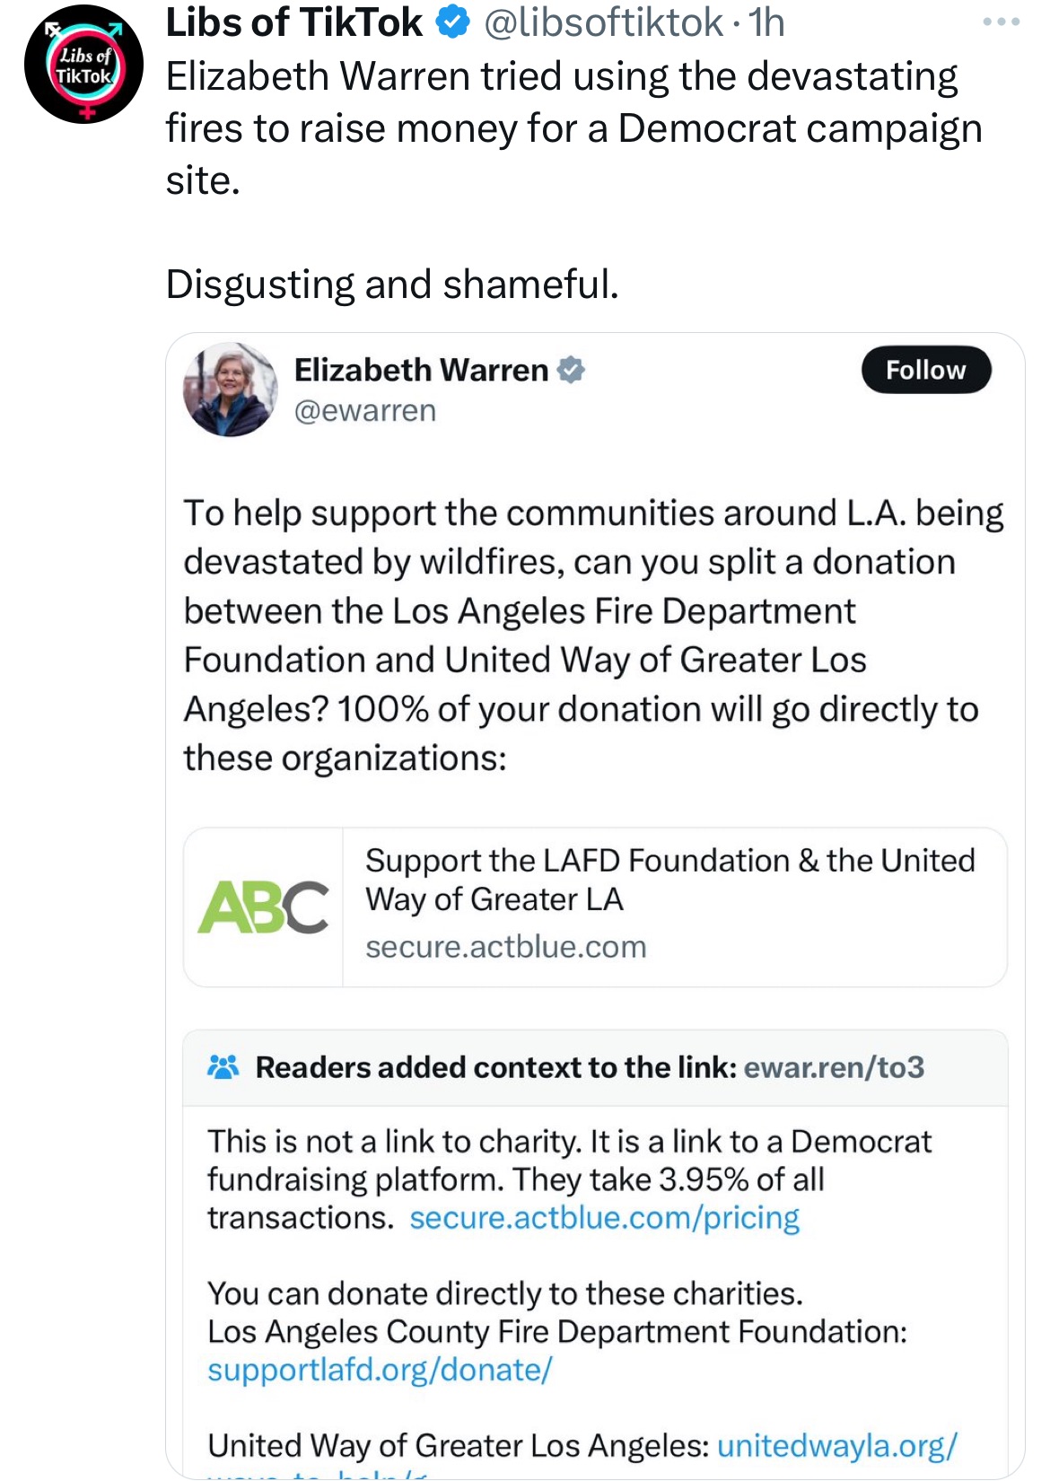Click the 1h tweet timestamp

point(767,22)
